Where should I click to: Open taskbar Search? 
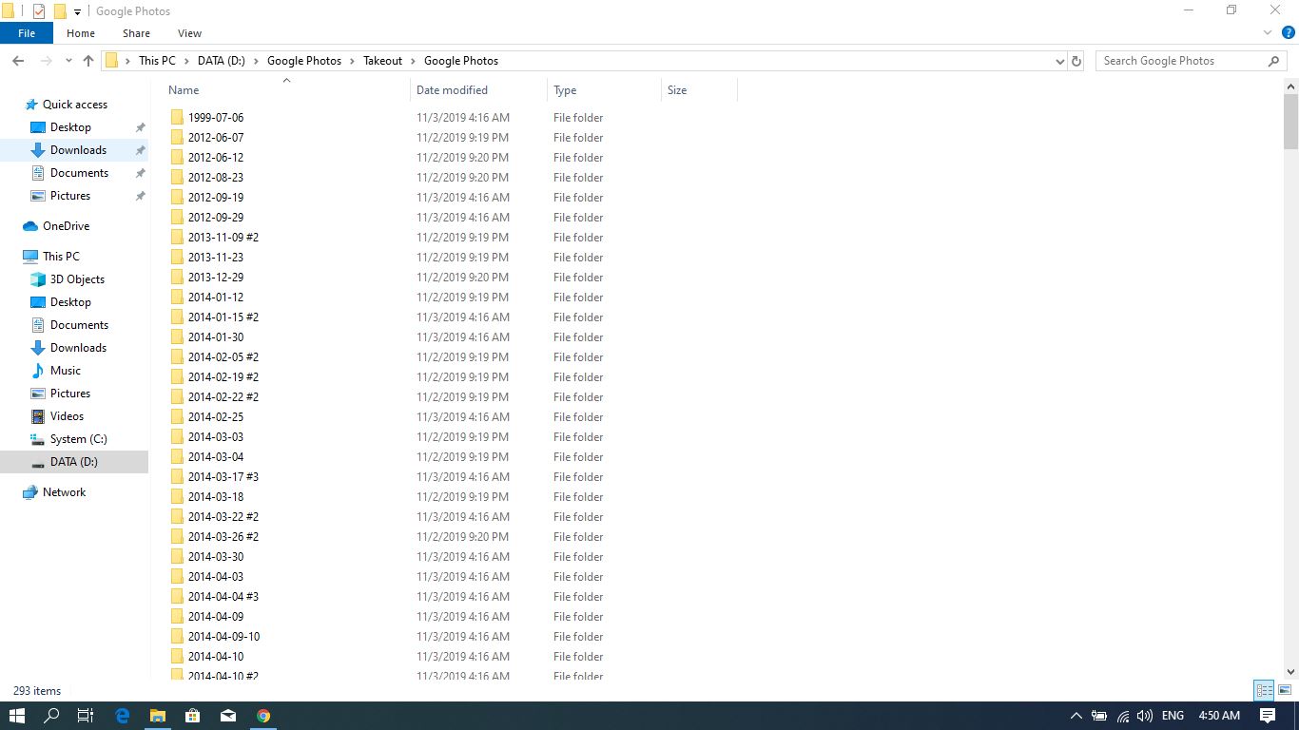(52, 716)
